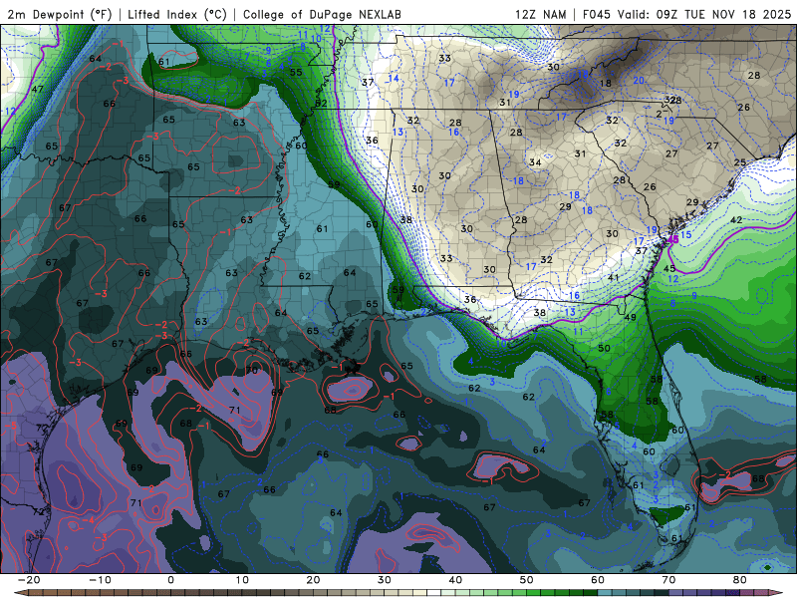Click the '-20' label on the color scale
Viewport: 797px width, 598px height.
tap(29, 580)
